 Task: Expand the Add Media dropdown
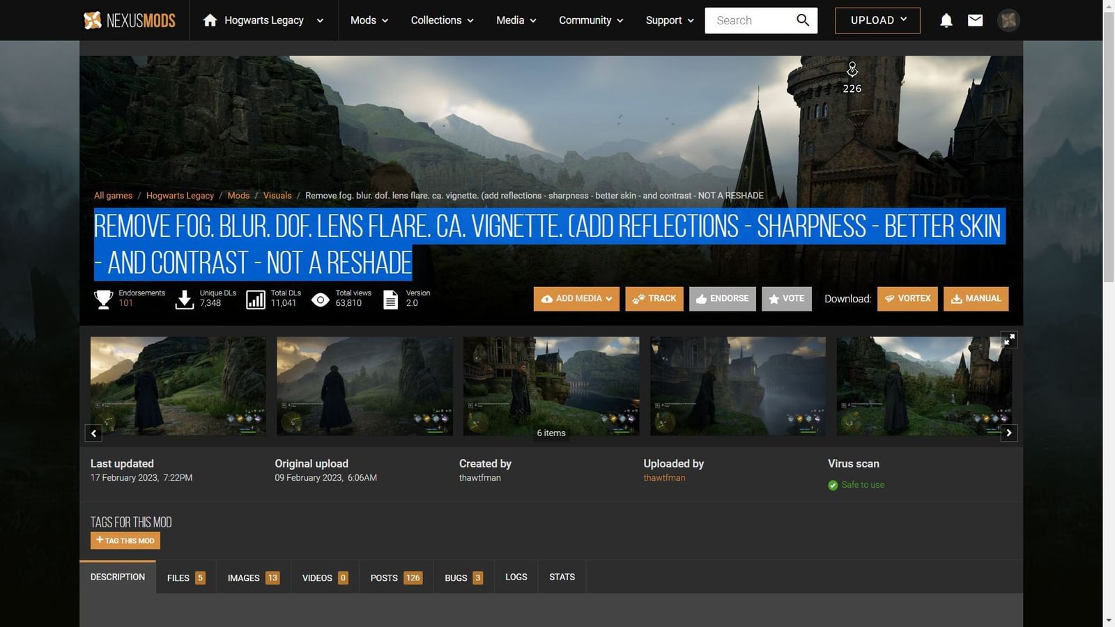(x=576, y=299)
